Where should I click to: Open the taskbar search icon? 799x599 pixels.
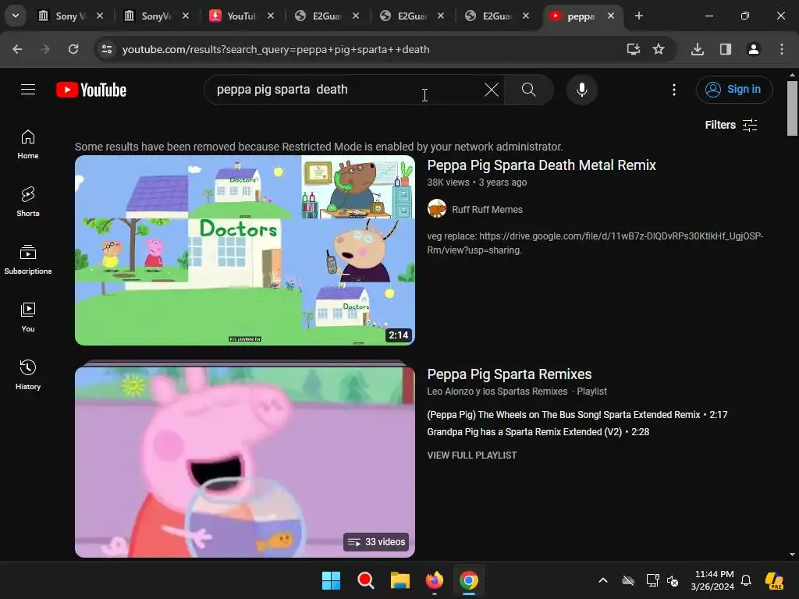[365, 580]
